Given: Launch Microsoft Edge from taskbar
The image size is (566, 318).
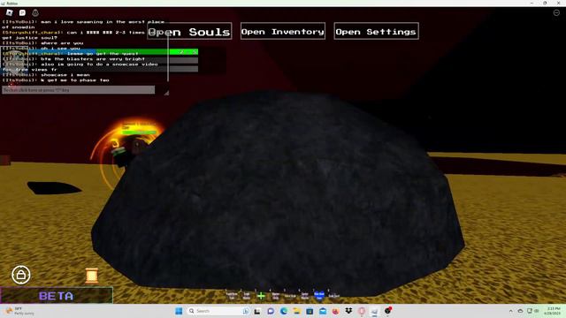Looking at the screenshot, I should (284, 311).
